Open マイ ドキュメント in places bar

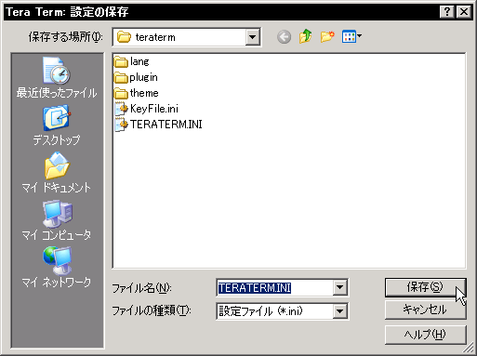click(x=57, y=173)
